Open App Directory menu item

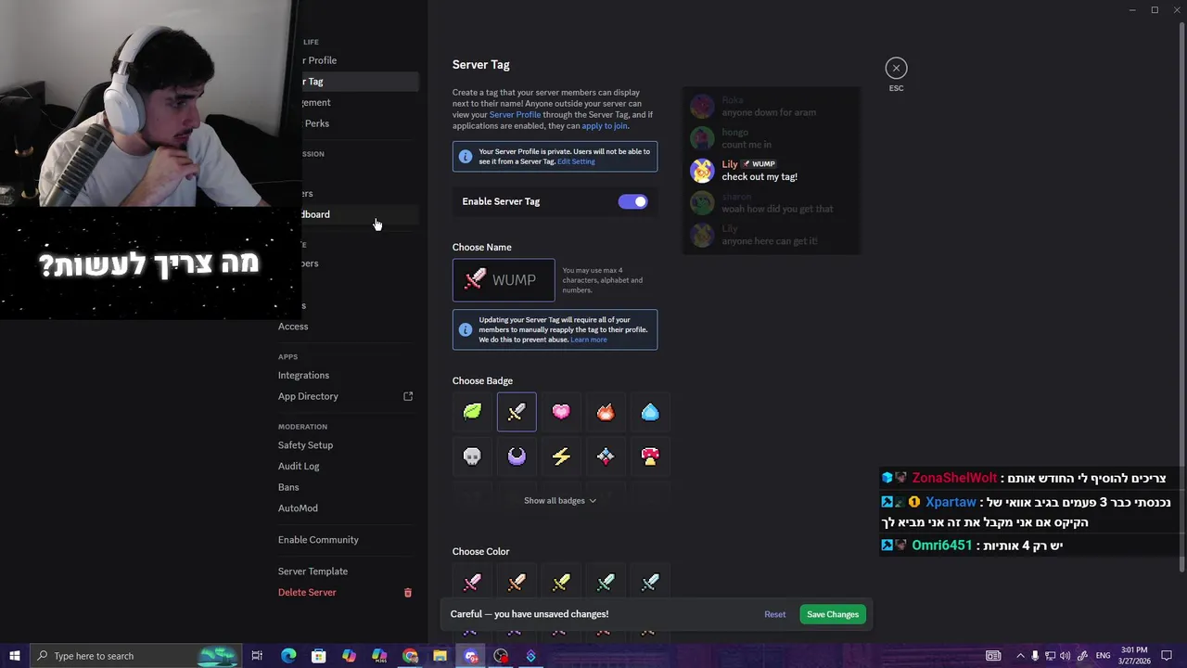(308, 396)
